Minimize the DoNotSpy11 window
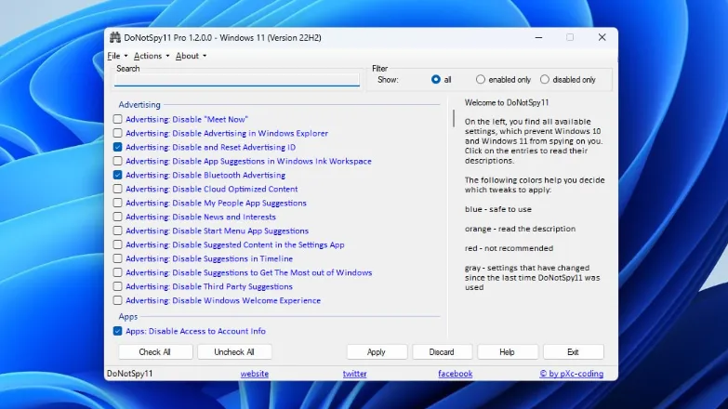The width and height of the screenshot is (728, 409). 538,37
